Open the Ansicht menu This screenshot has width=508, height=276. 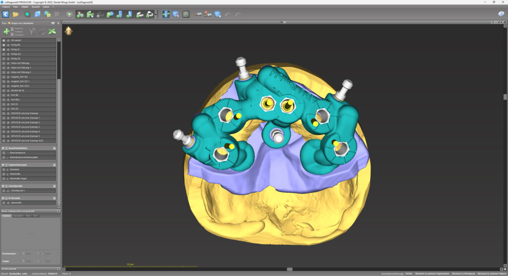36,7
